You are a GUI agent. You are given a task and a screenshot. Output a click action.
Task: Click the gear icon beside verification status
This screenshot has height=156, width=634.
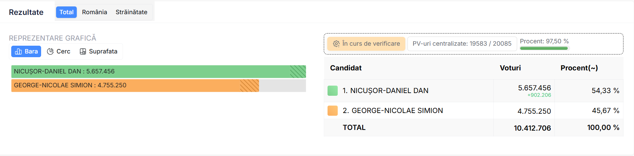point(336,44)
